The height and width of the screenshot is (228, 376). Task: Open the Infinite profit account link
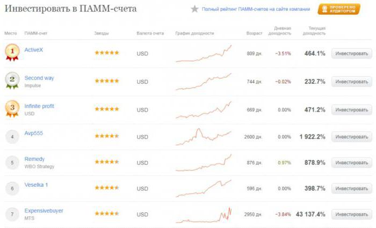(x=39, y=106)
